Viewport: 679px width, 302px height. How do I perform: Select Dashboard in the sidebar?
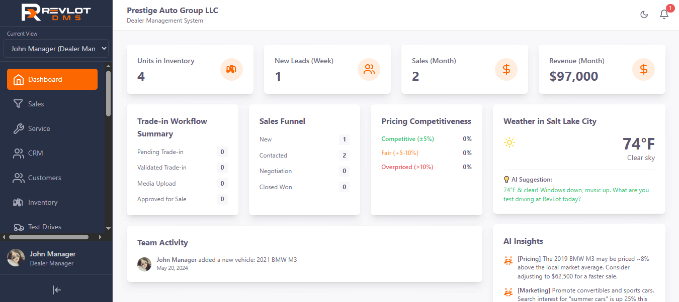pyautogui.click(x=52, y=79)
